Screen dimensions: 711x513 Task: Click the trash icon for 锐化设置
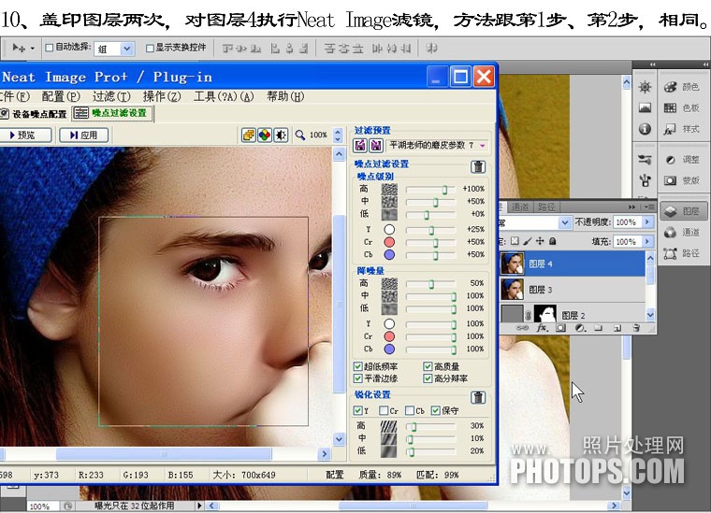point(478,397)
